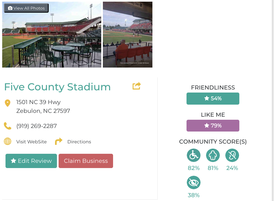The image size is (274, 201).
Task: Open the night game field photo
Action: click(128, 35)
